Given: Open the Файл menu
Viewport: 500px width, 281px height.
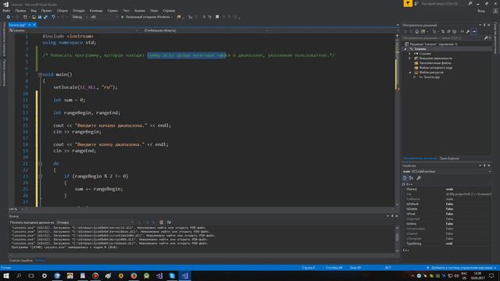Looking at the screenshot, I should 6,10.
